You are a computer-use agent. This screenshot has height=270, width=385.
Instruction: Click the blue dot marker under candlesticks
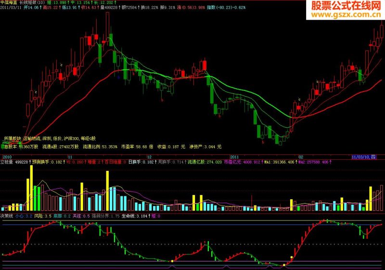click(x=118, y=77)
